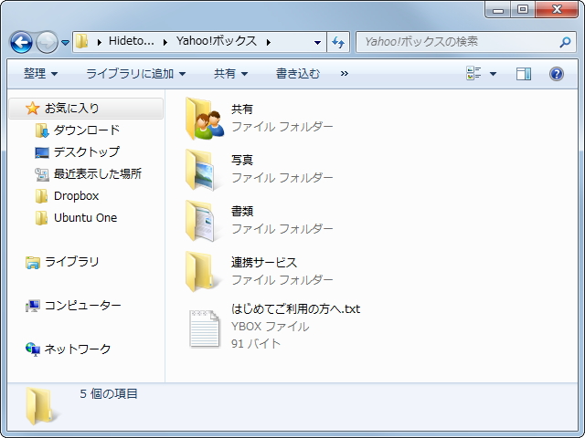
Task: Expand the arrow before the Hideto... breadcrumb
Action: [x=100, y=42]
